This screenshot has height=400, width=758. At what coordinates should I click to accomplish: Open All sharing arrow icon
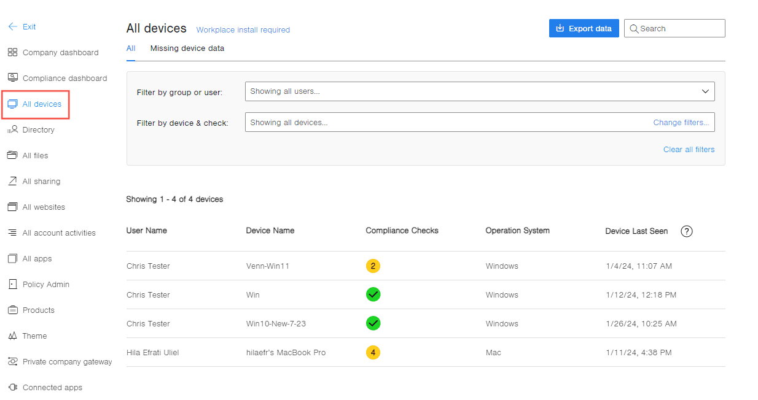[x=12, y=181]
